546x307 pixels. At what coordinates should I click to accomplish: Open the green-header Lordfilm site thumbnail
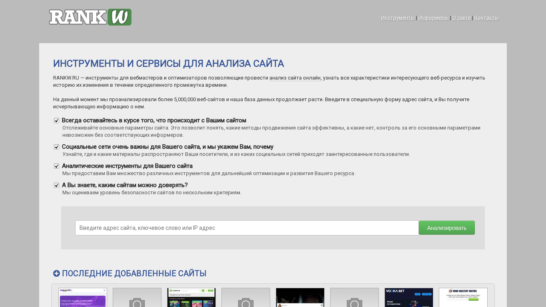(x=191, y=297)
